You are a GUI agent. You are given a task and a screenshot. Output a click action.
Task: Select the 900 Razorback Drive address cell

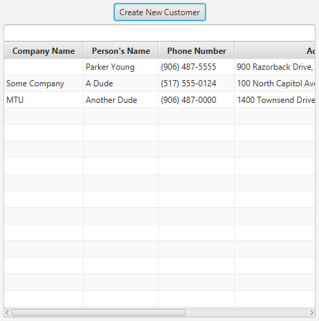point(275,67)
